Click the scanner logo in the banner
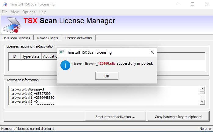Viewport: 213px width, 132px height. 12,25
